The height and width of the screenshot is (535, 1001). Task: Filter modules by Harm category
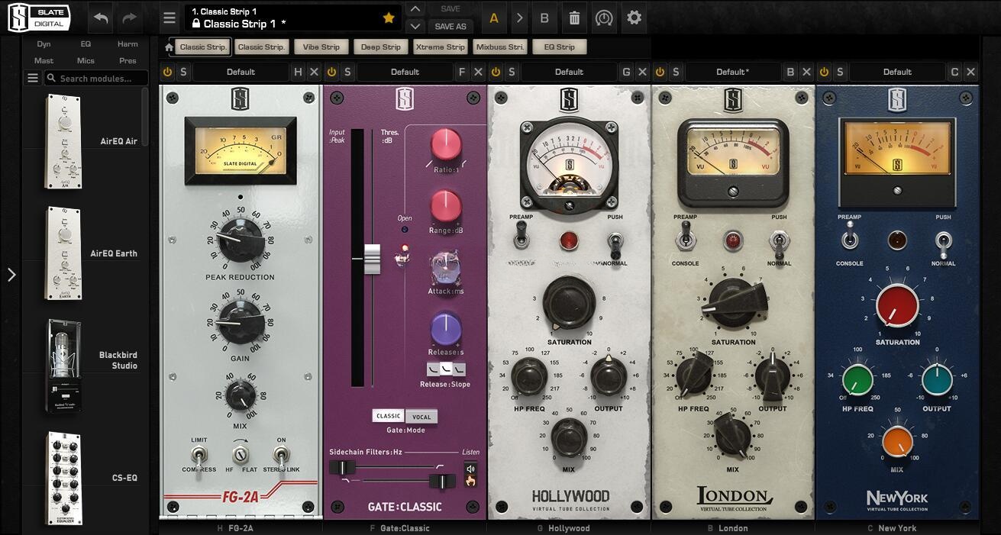pos(128,44)
